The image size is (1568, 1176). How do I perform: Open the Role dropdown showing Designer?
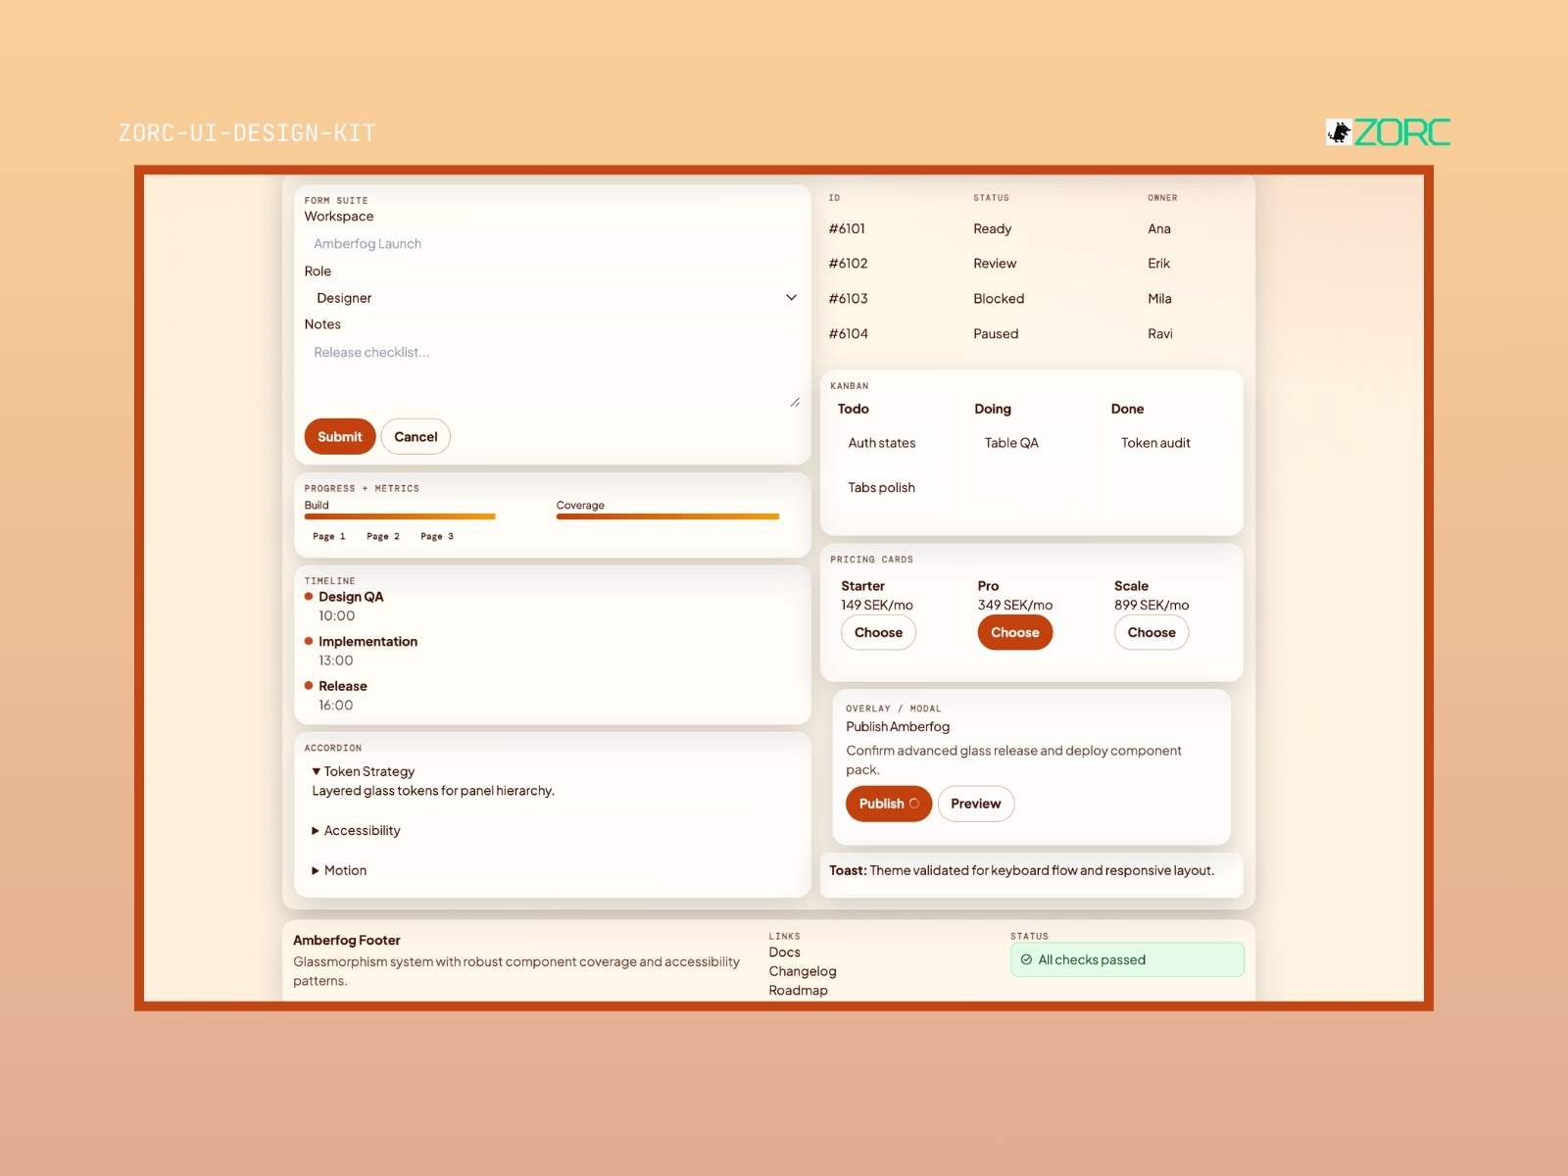pyautogui.click(x=552, y=298)
